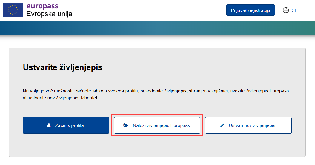Viewport: 315px width, 165px height.
Task: Click the person icon on Začni s profila
Action: tap(49, 125)
